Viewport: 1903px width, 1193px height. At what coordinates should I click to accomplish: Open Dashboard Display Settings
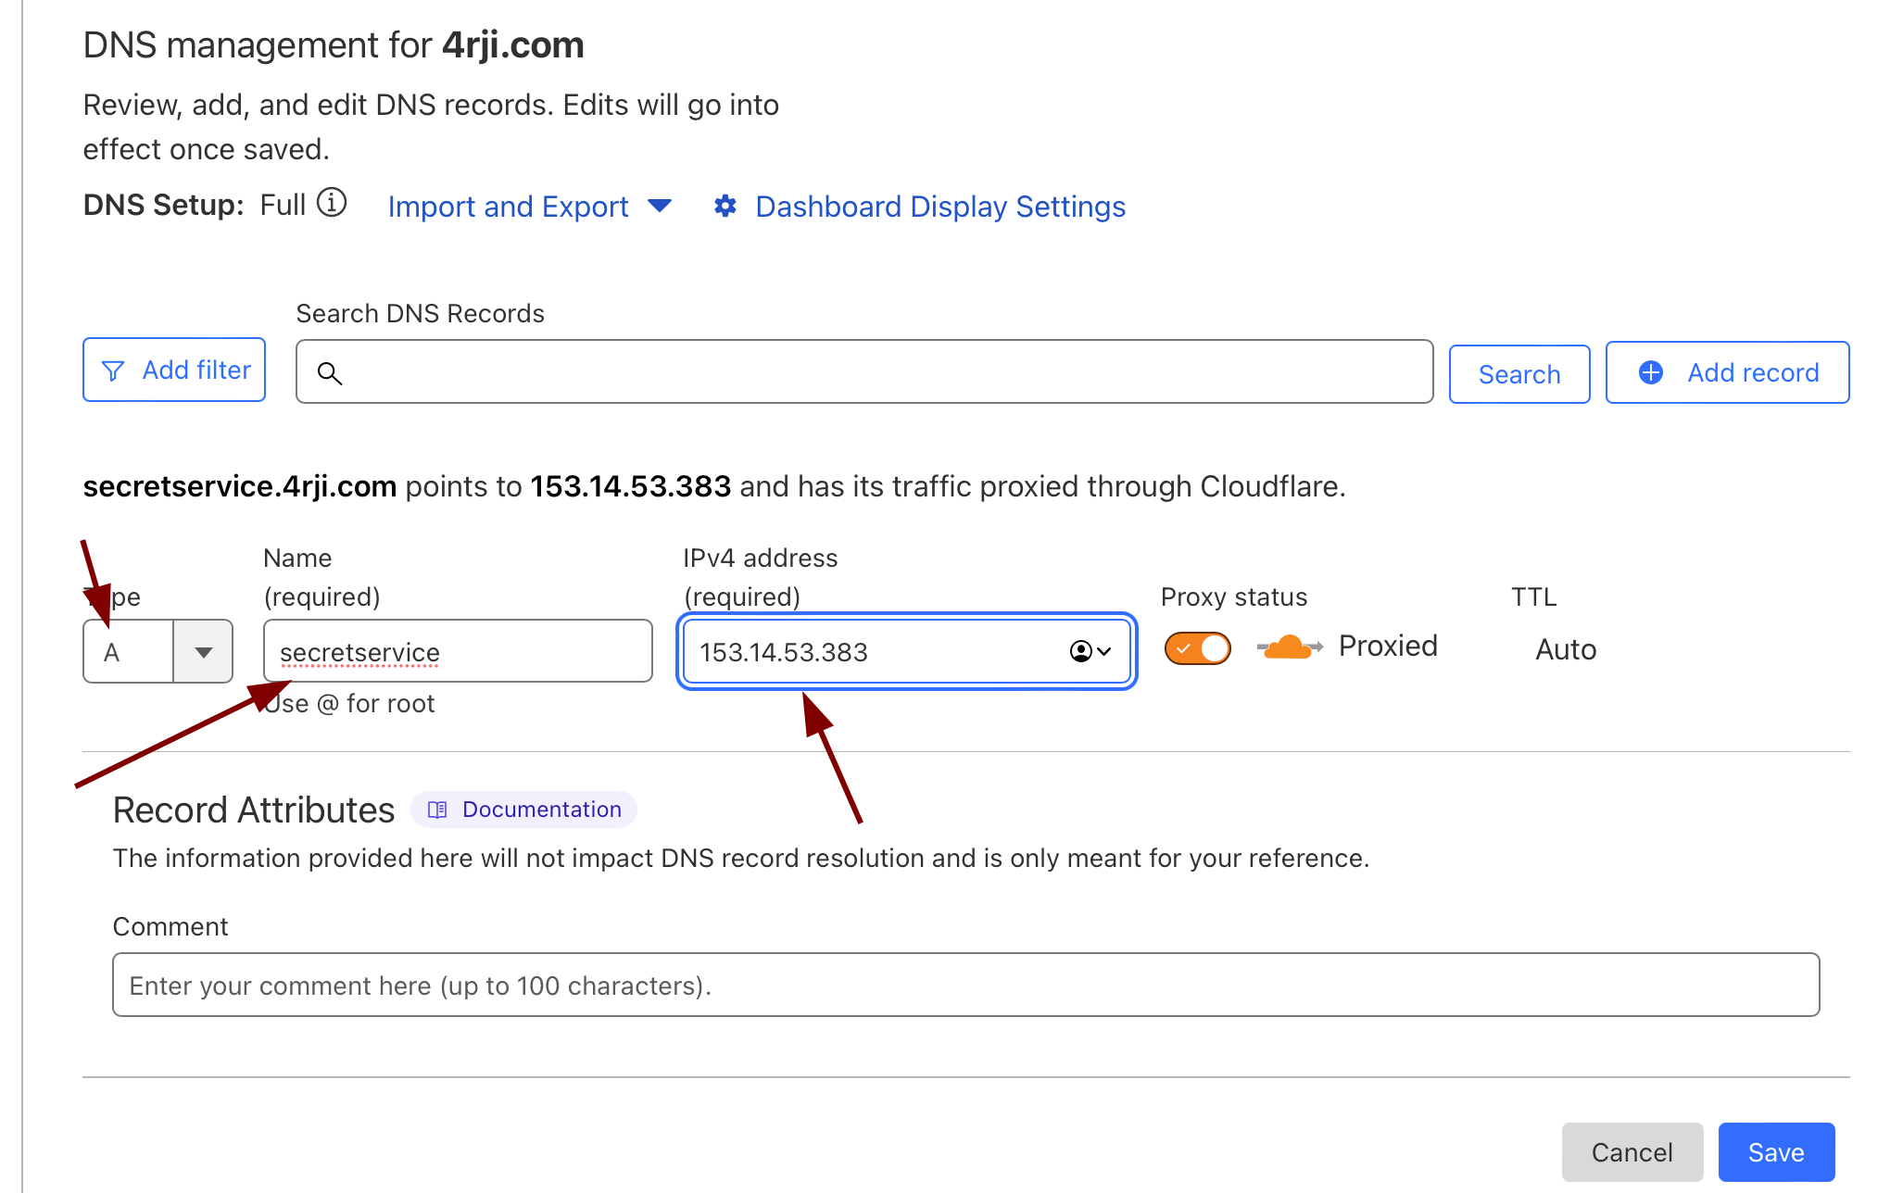pyautogui.click(x=939, y=206)
